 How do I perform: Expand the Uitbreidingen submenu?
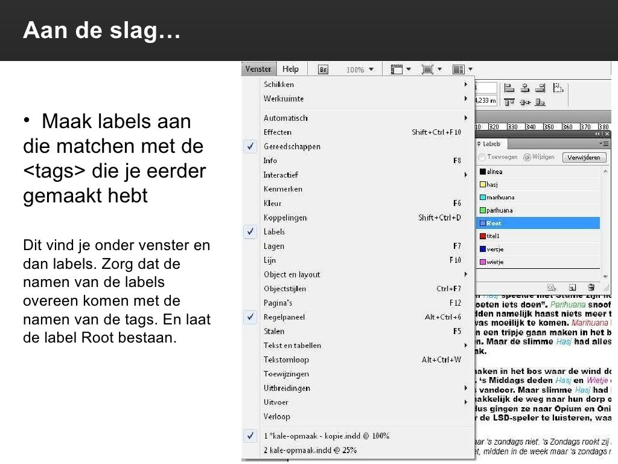pos(366,388)
